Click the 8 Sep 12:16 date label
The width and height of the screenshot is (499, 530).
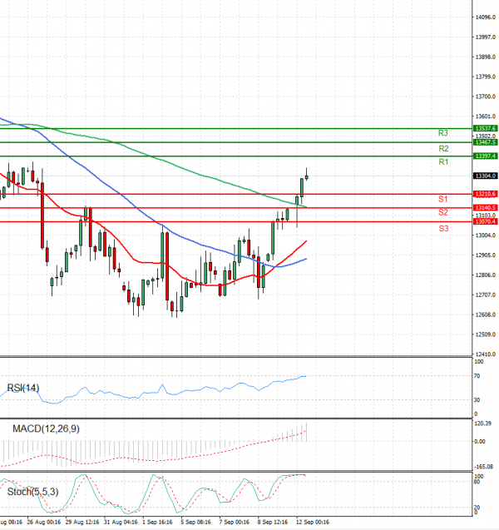pos(273,523)
